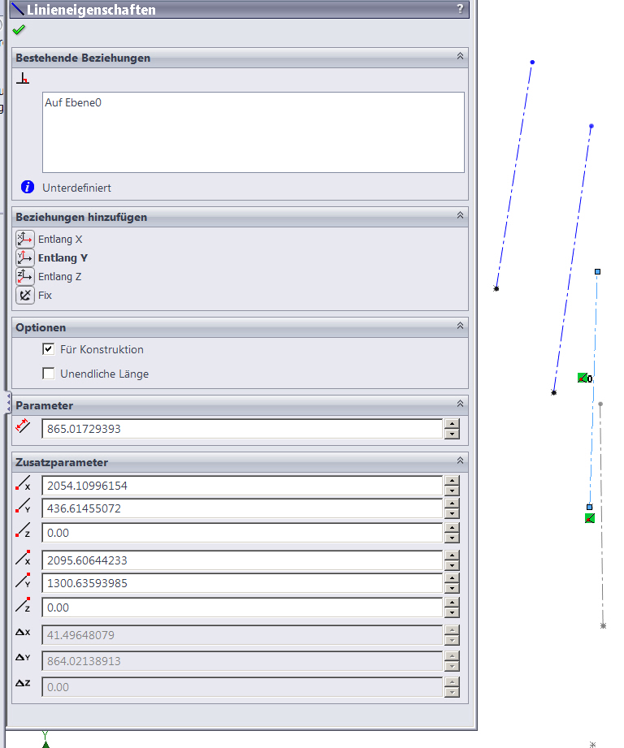Open help question mark in Linieneigenschaften header
The height and width of the screenshot is (748, 624).
[460, 9]
